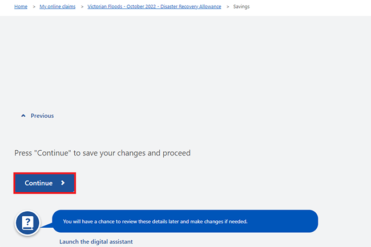
Task: Click the blue review details message bubble
Action: pos(185,221)
